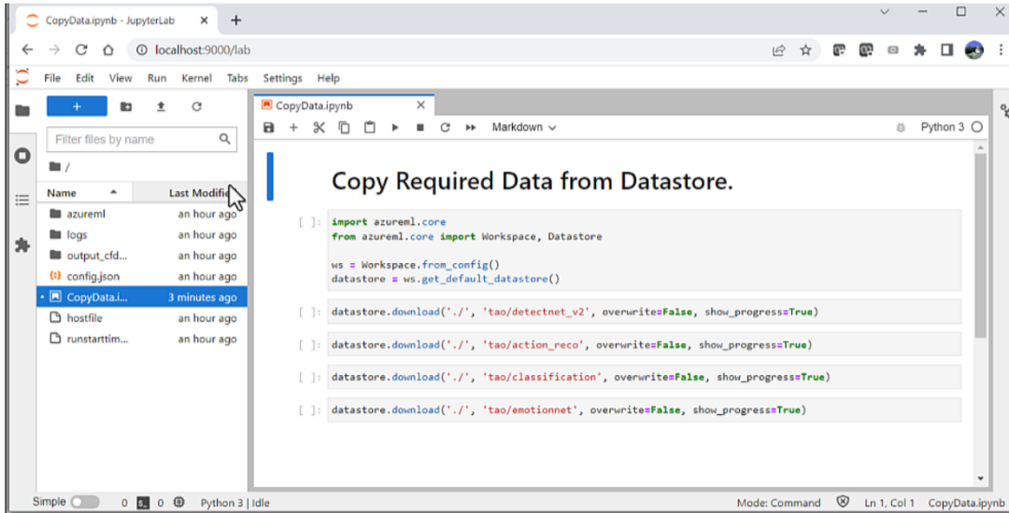Upload files using the upload arrow icon

(x=161, y=107)
